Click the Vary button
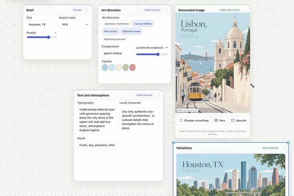The width and height of the screenshot is (294, 196). [220, 120]
